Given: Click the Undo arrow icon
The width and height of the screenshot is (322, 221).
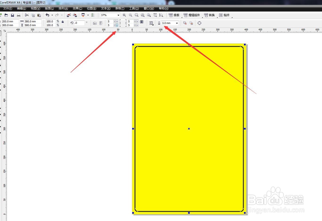Looking at the screenshot, I should pos(47,15).
